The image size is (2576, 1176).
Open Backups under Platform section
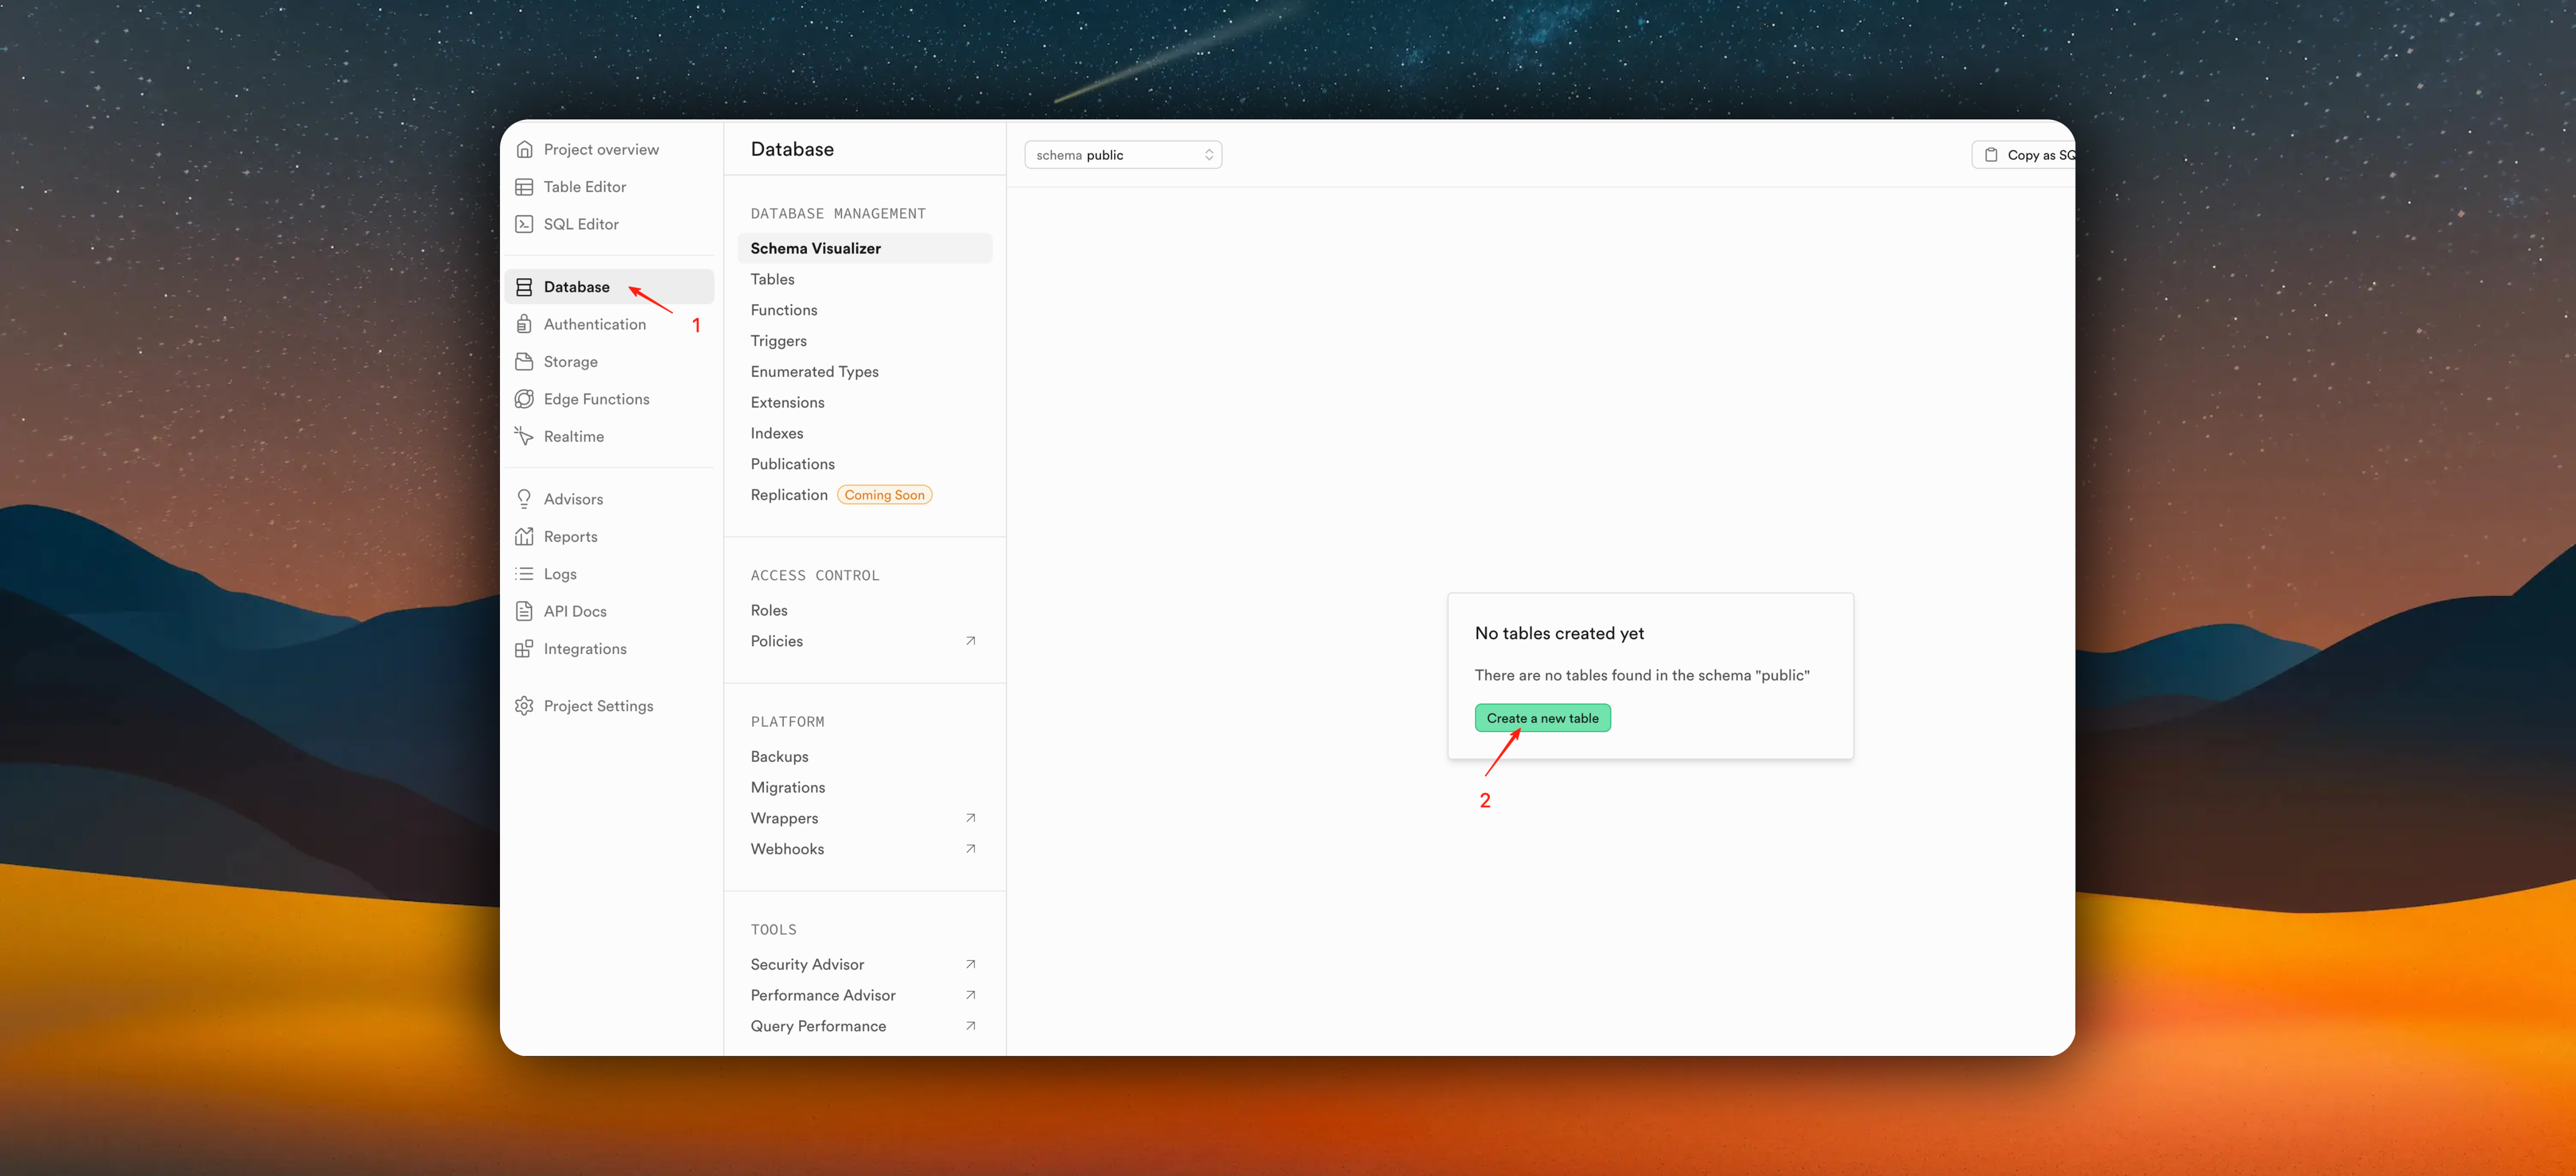click(779, 756)
